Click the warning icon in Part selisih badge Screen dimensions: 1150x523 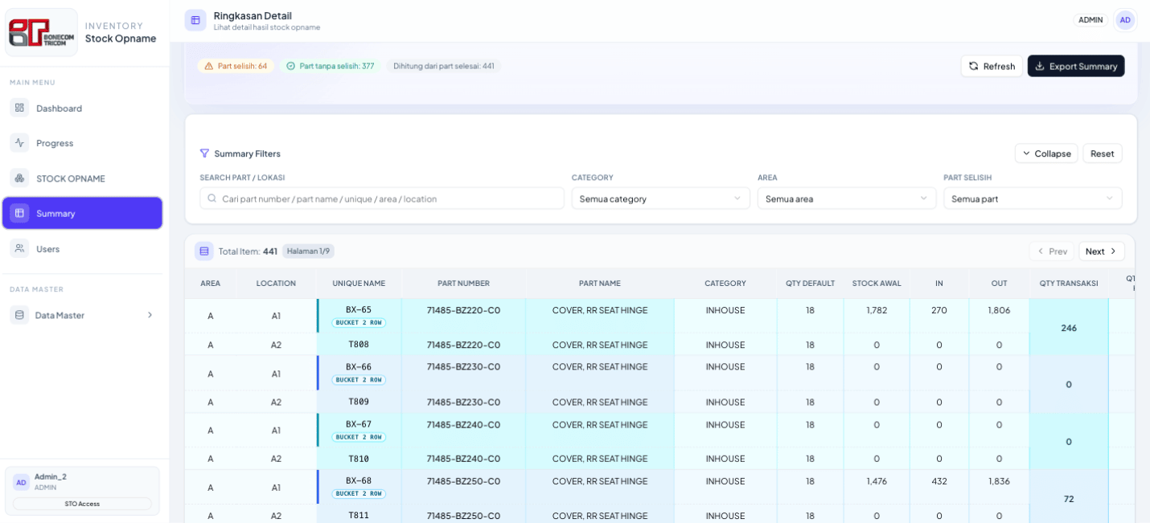click(209, 66)
